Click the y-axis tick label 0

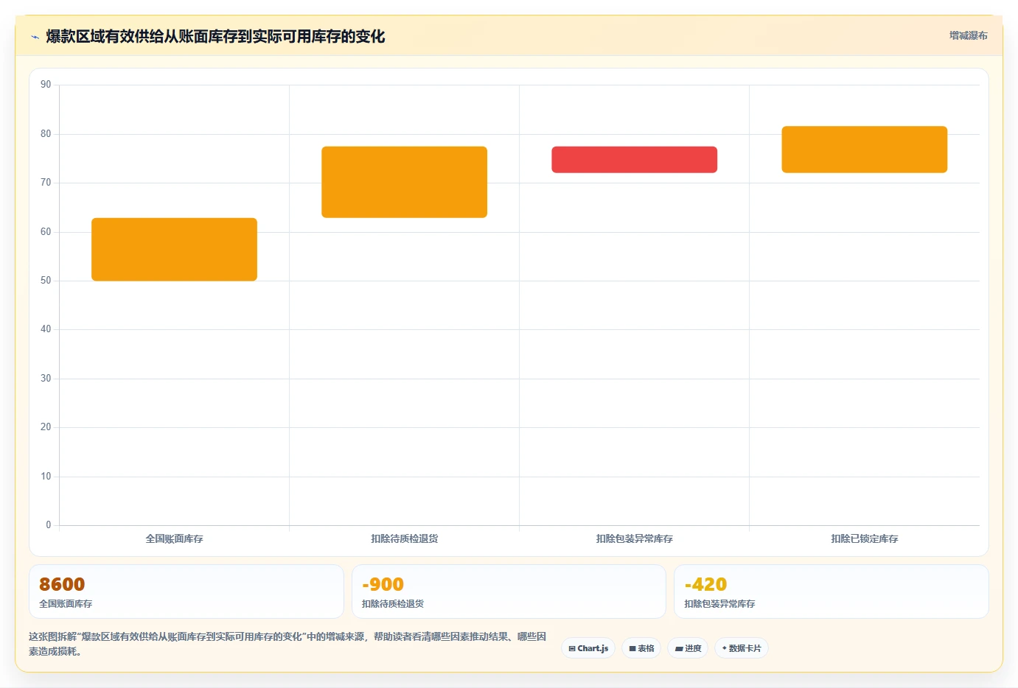click(x=49, y=525)
